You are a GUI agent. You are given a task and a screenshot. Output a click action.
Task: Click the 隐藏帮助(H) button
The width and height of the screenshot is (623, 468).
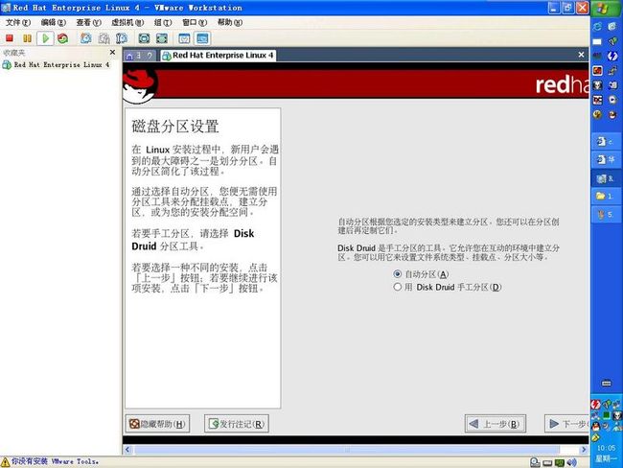(158, 424)
